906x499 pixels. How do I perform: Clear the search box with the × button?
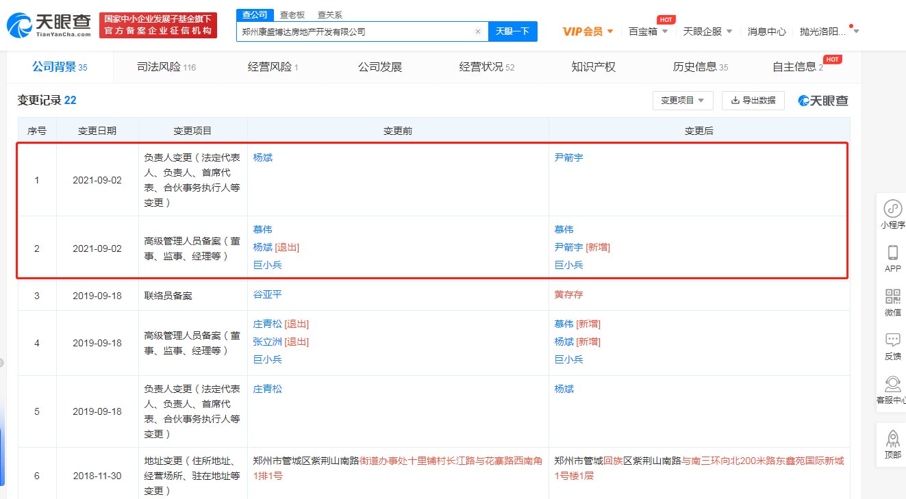pos(478,31)
